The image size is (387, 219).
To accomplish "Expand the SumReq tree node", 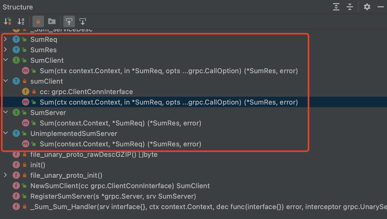I will click(5, 39).
